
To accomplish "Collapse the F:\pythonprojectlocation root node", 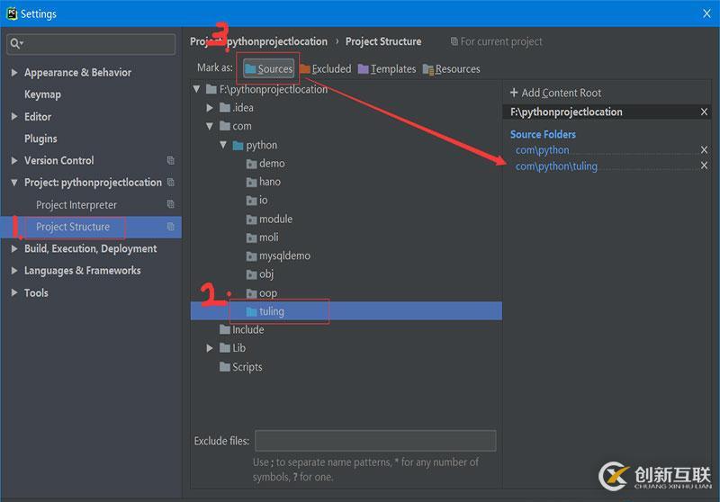I will tap(196, 89).
